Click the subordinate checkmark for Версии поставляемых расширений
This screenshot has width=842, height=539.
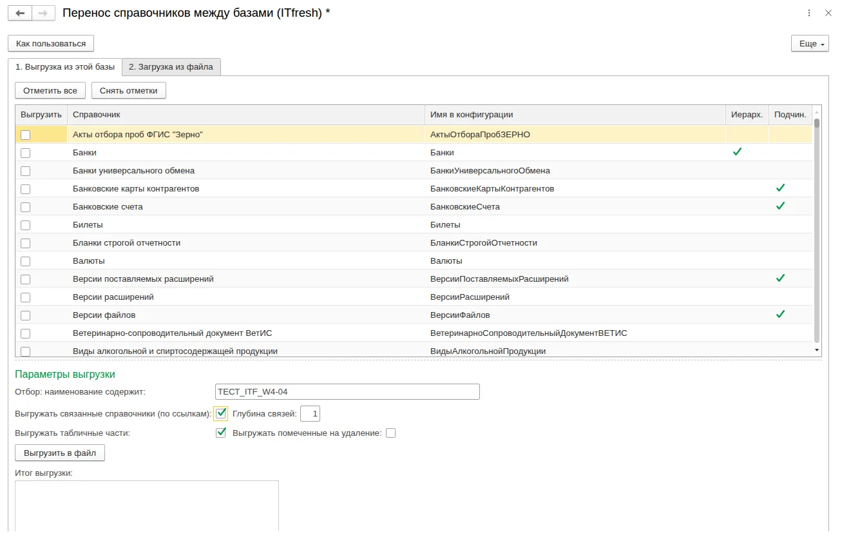click(781, 279)
